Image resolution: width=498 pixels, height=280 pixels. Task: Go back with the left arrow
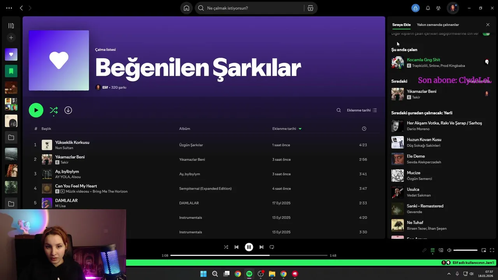tap(21, 8)
